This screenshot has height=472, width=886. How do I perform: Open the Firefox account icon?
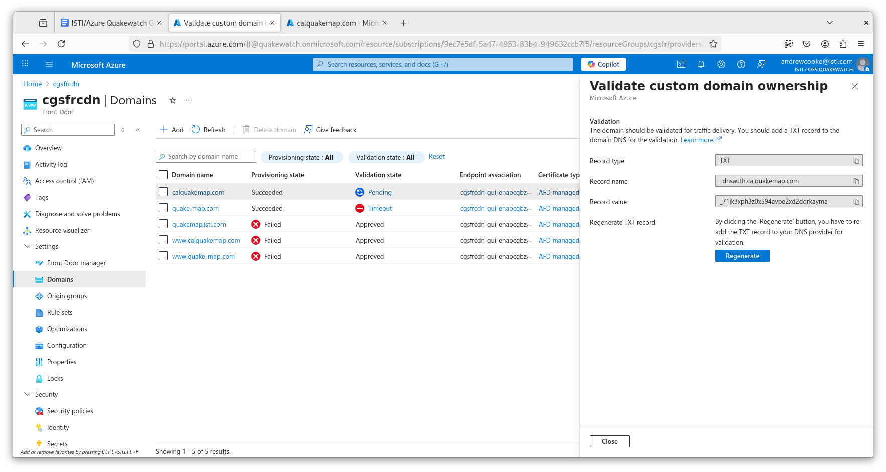coord(825,44)
